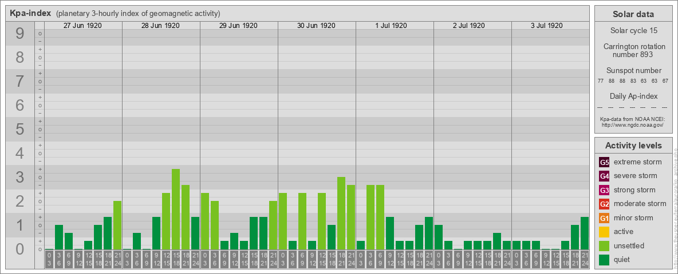Screen dimensions: 678x274
Task: Click the moderate storm legend label
Action: pyautogui.click(x=640, y=203)
